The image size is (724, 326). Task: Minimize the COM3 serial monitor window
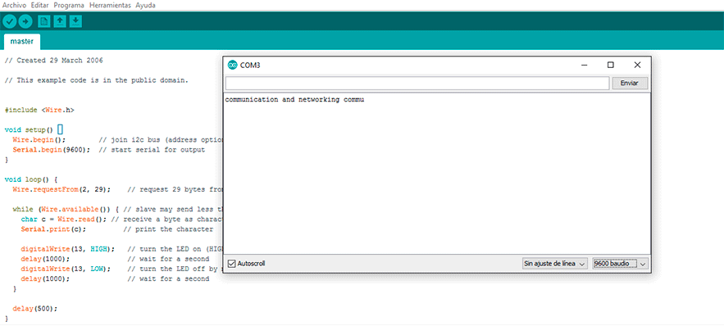pos(584,65)
